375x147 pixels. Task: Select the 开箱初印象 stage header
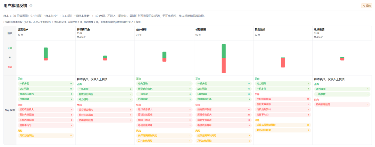click(x=83, y=29)
